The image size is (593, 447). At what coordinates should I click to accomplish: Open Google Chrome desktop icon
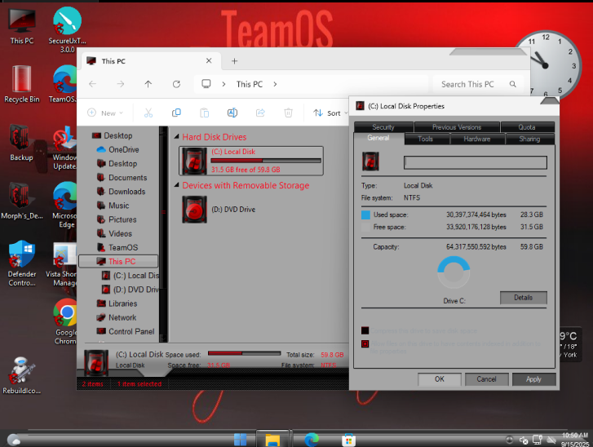65,321
